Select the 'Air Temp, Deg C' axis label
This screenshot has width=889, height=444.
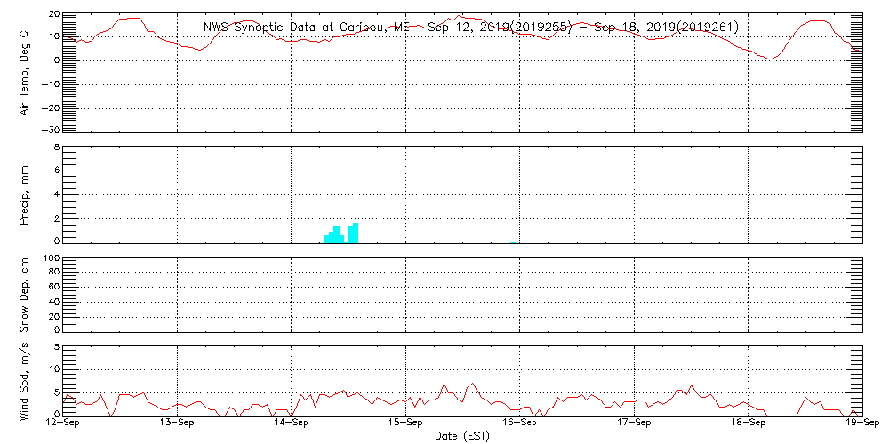pyautogui.click(x=25, y=73)
